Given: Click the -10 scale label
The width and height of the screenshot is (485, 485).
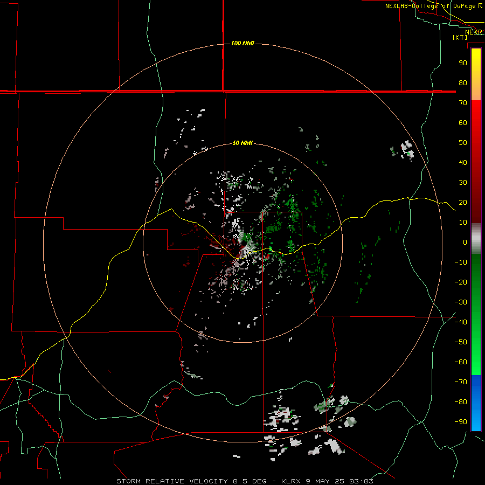Looking at the screenshot, I should tap(461, 262).
